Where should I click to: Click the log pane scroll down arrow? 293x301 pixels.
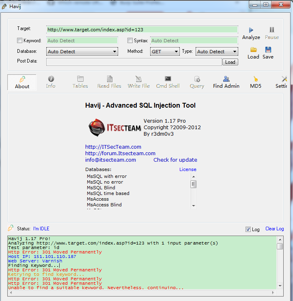click(280, 286)
